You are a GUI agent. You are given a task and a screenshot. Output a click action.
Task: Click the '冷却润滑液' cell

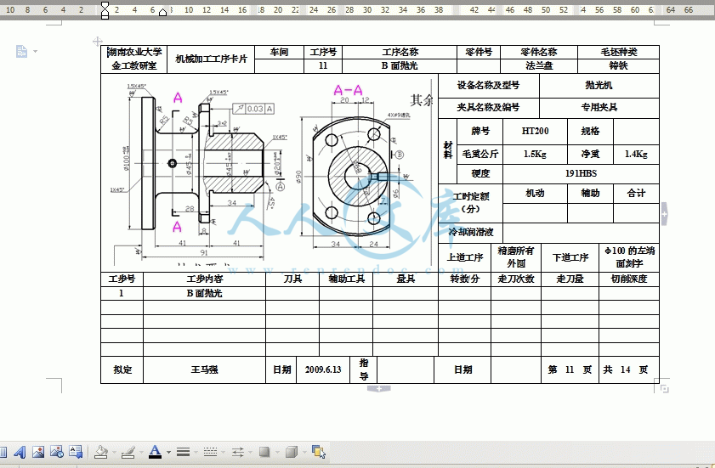(471, 233)
